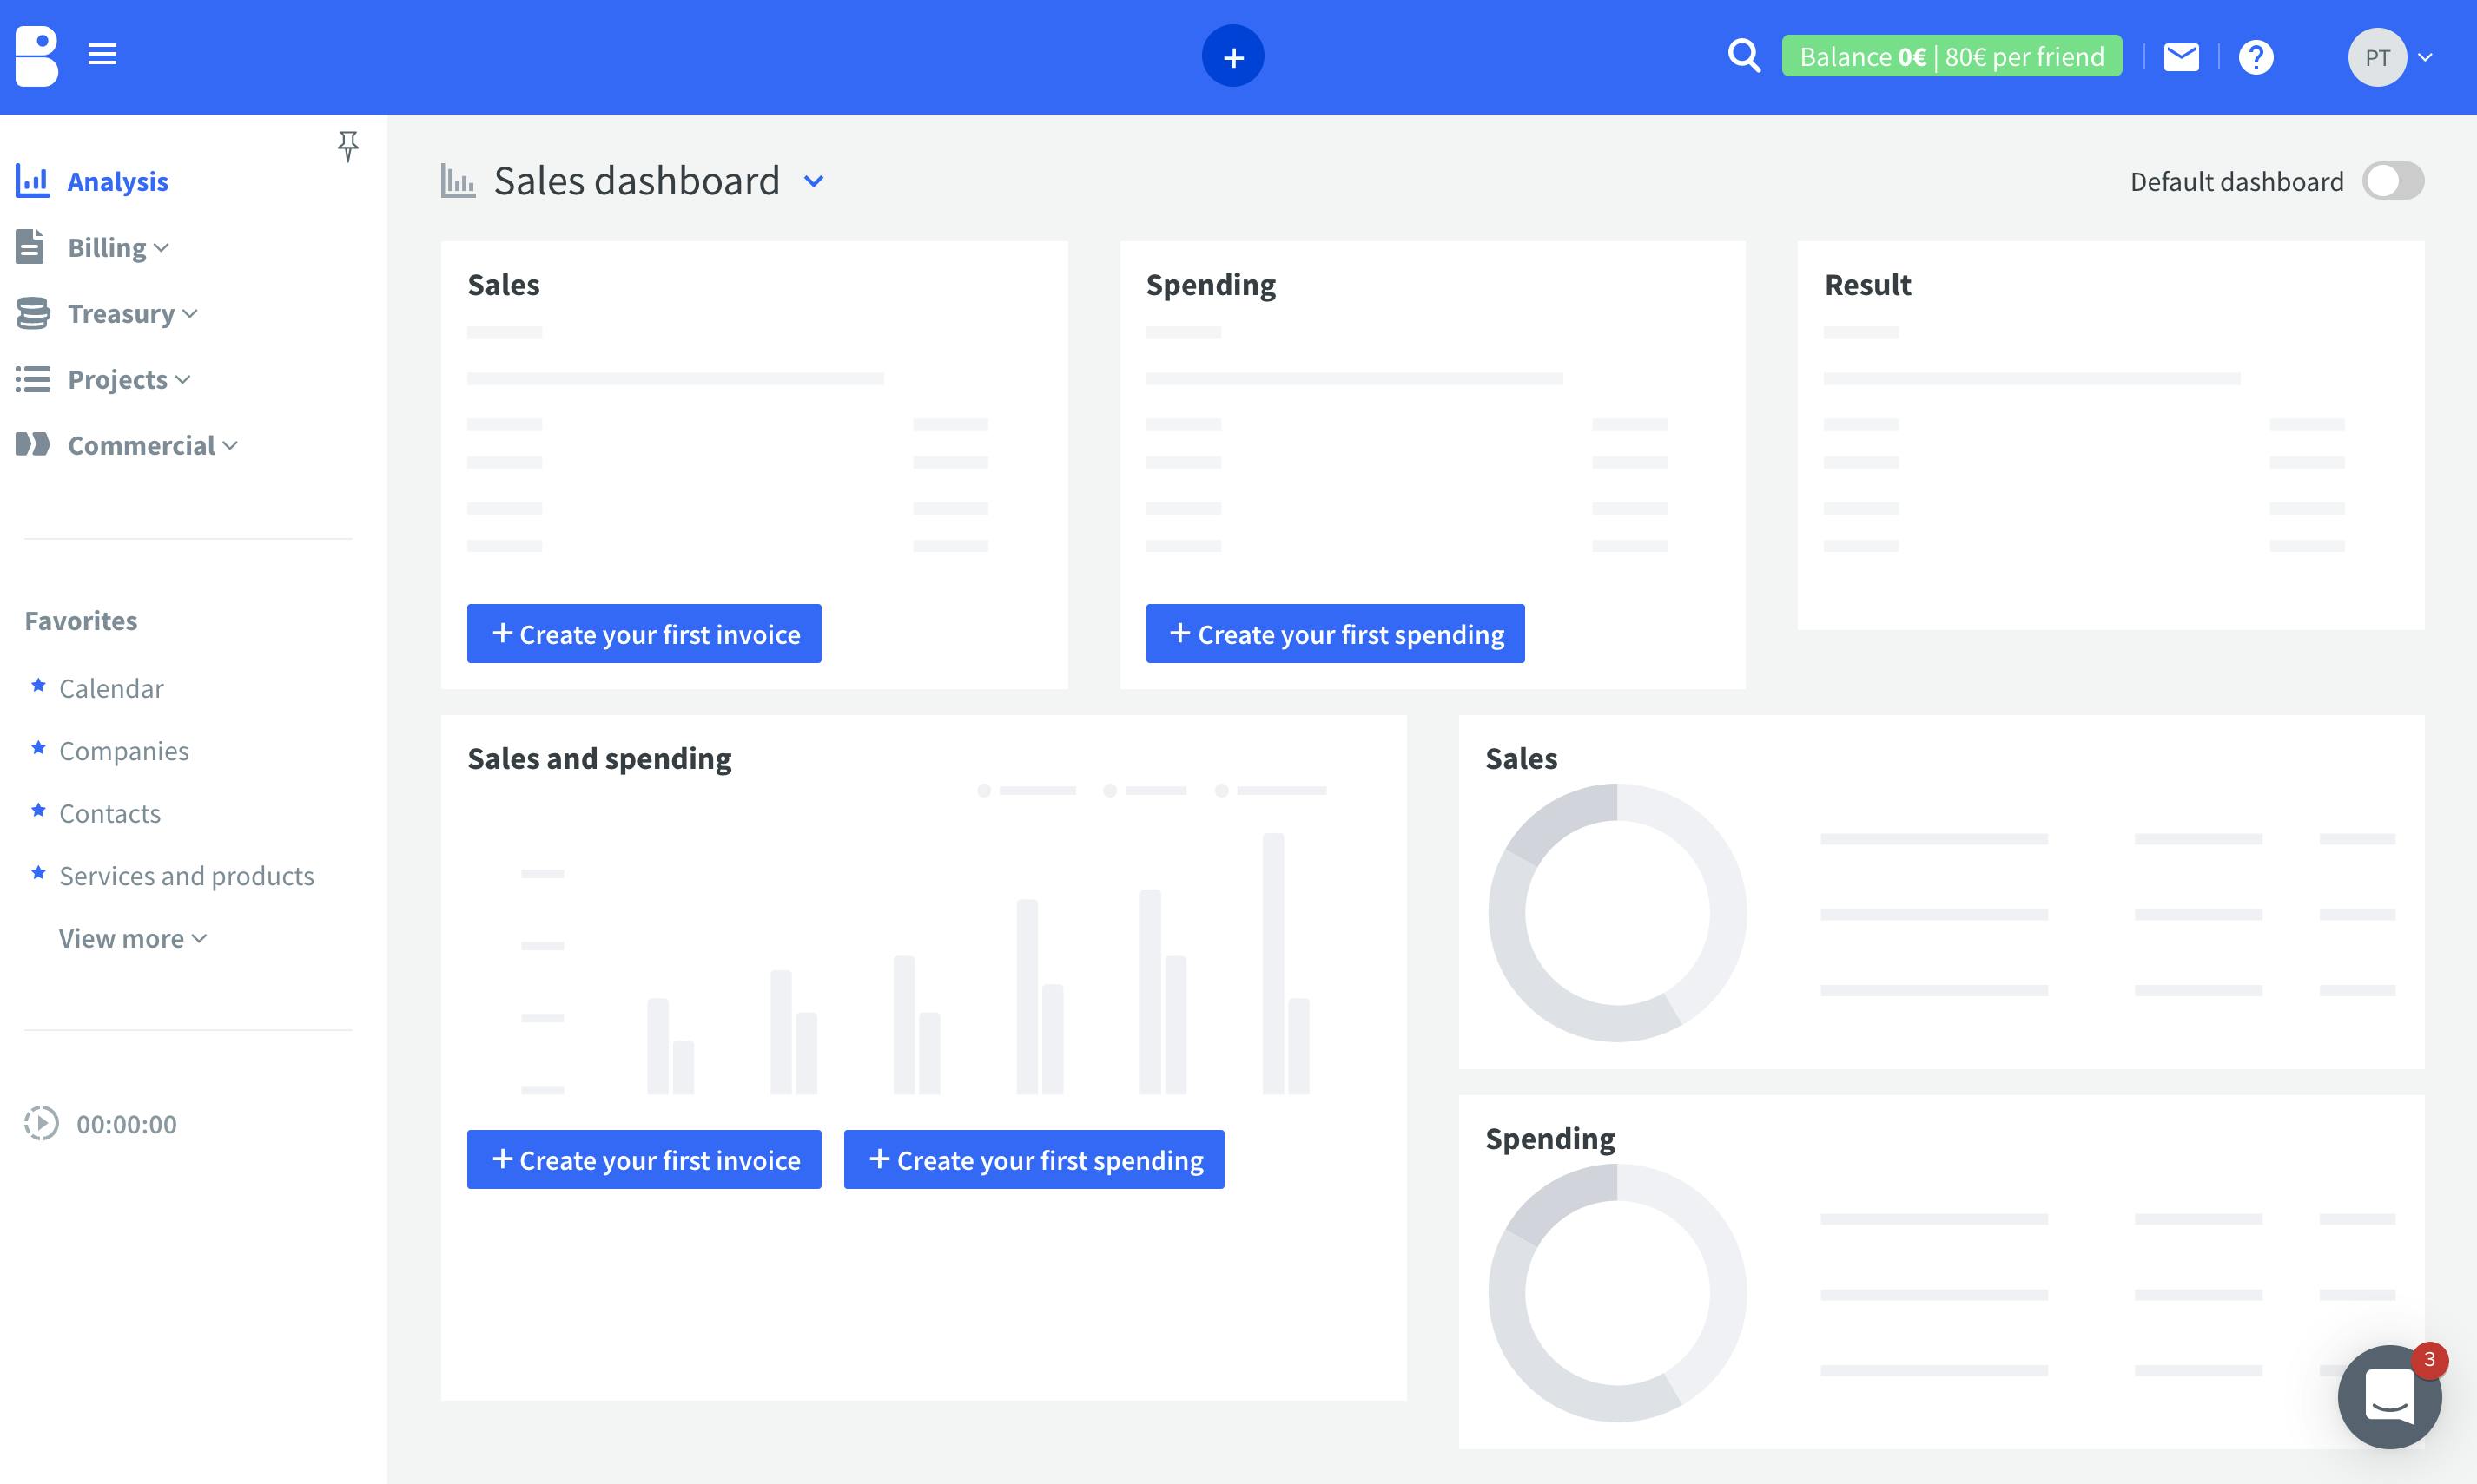Open Calendar favorite link

(111, 688)
